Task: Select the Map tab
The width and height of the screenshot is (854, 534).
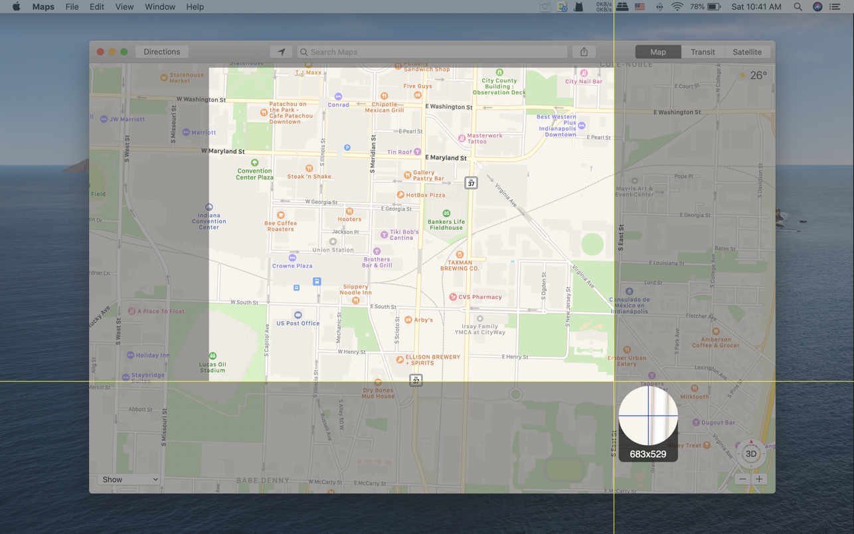Action: pyautogui.click(x=658, y=51)
